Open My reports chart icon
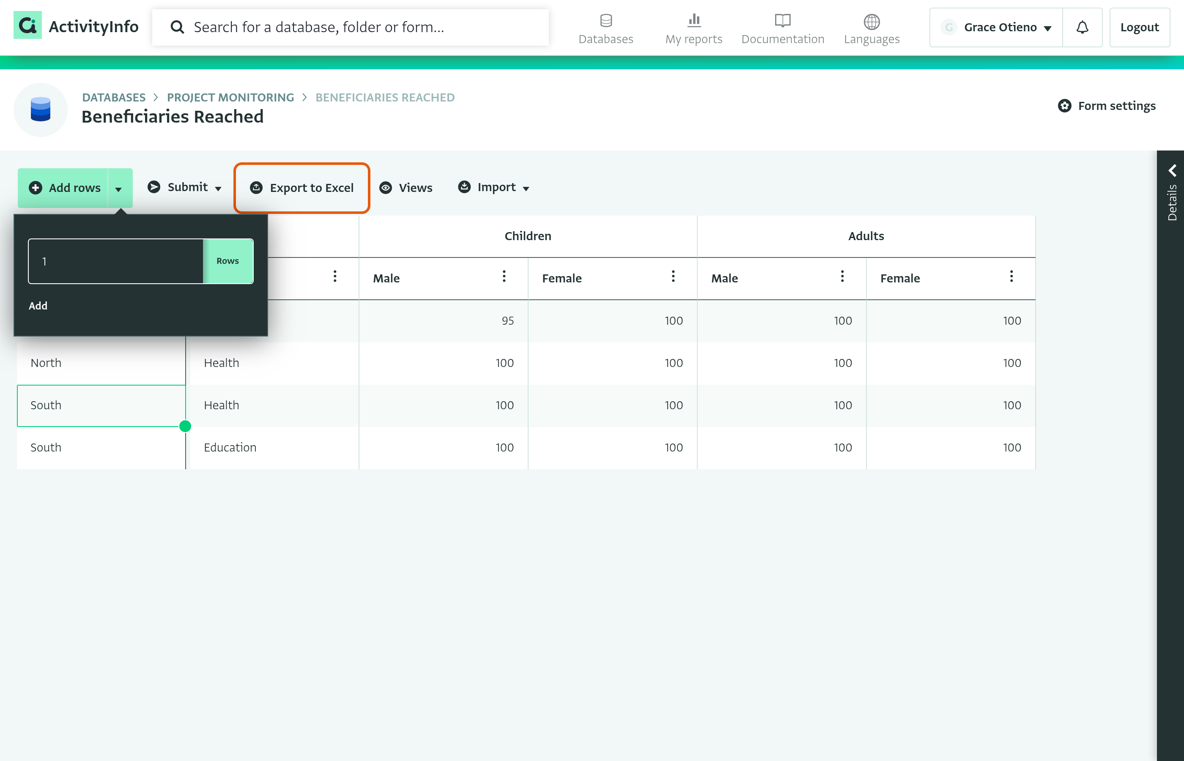This screenshot has width=1184, height=761. 694,20
